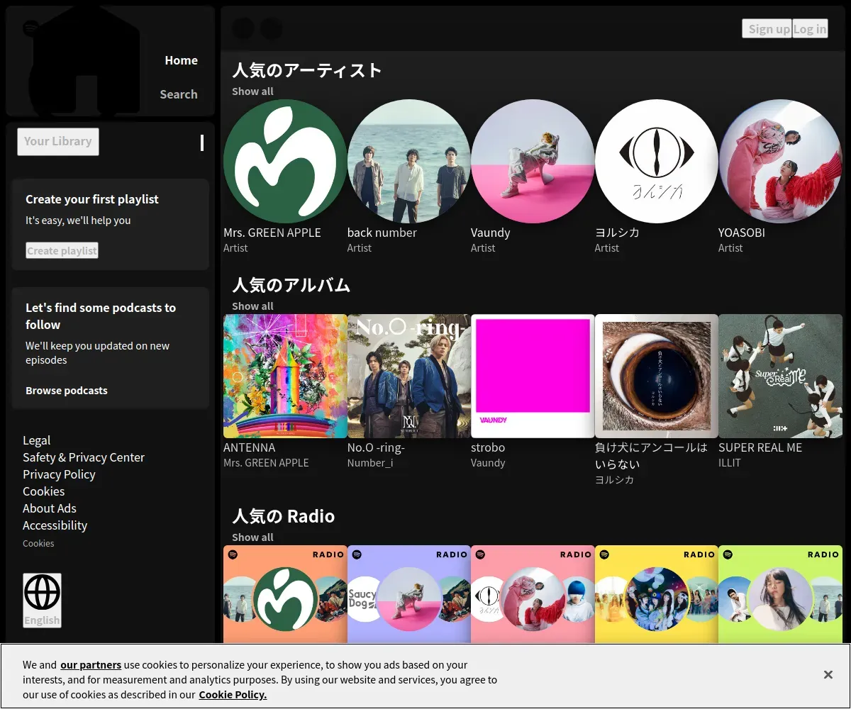Click 'Let's find some podcasts to follow' heading
The image size is (851, 709).
(x=101, y=316)
